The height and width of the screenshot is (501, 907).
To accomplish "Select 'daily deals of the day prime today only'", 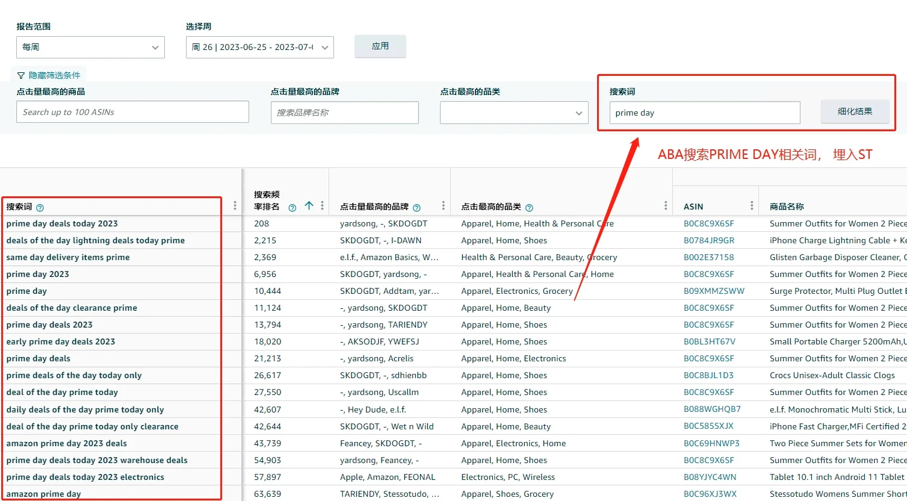I will [85, 409].
